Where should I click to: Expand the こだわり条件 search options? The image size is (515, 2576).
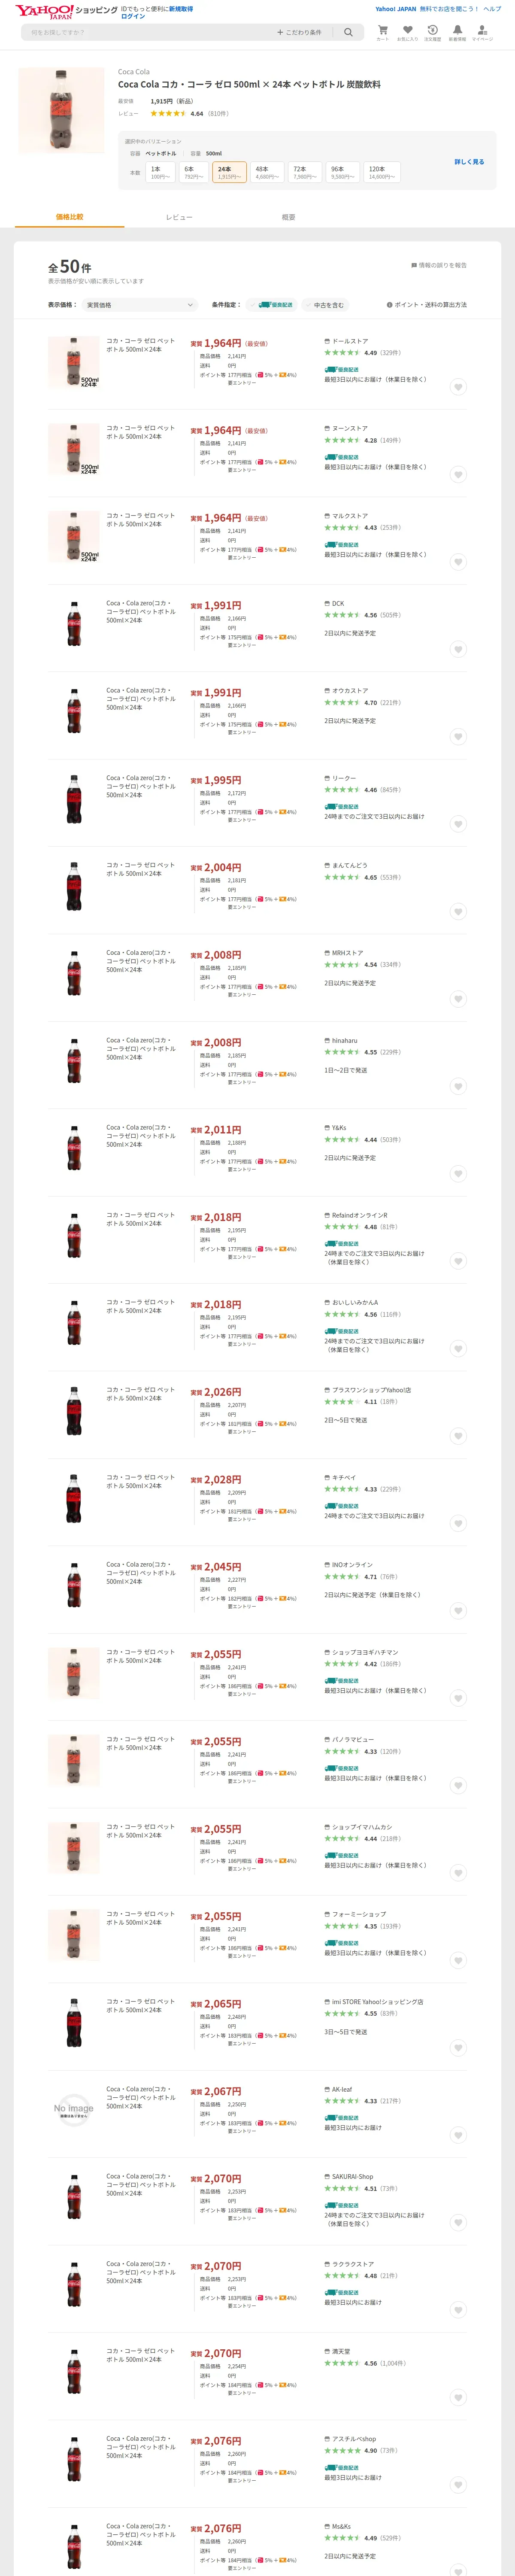click(x=300, y=32)
